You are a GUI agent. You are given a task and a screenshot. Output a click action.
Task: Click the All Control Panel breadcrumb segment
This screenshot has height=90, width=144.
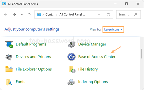coord(72,14)
